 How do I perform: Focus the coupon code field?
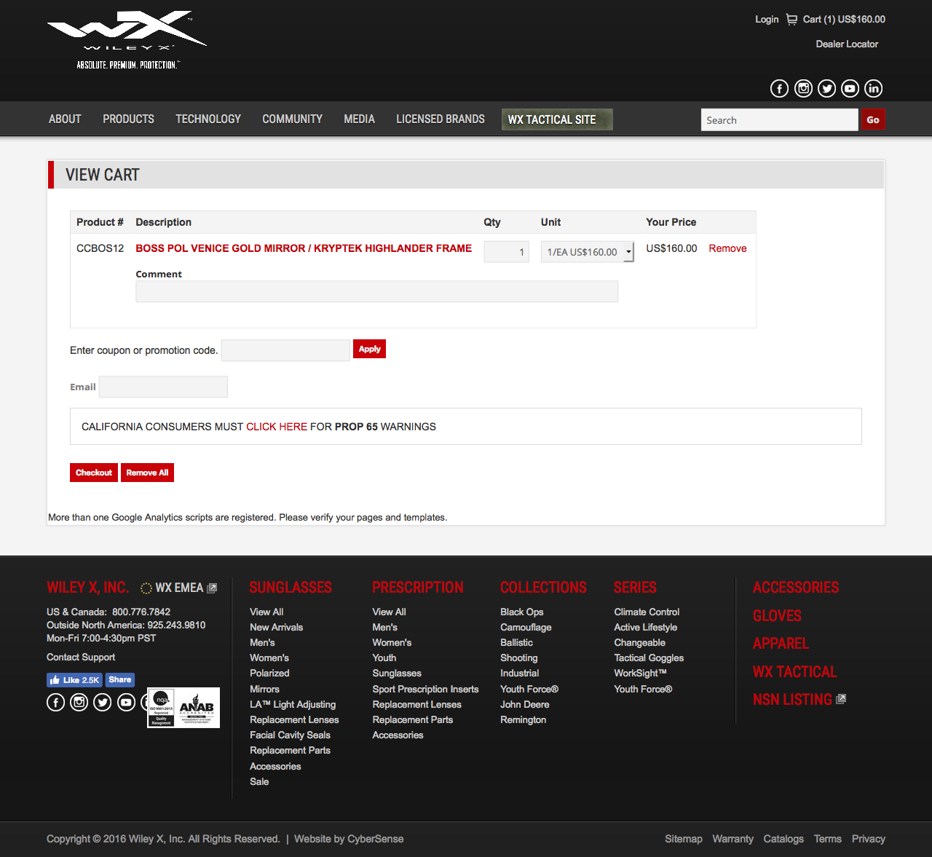pos(285,350)
